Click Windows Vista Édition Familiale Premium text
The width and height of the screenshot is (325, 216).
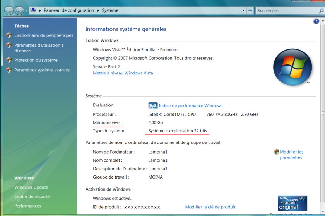pyautogui.click(x=135, y=50)
